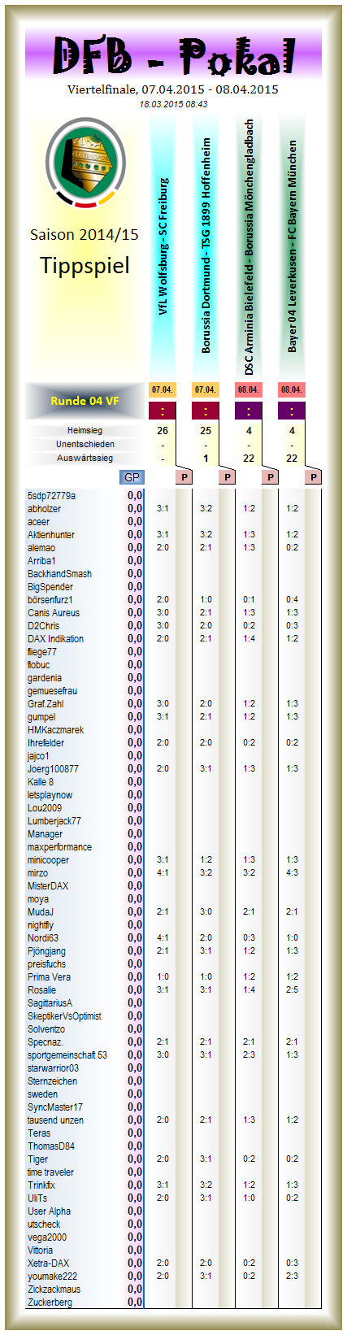This screenshot has height=1335, width=347.
Task: Select user Graf.Zahl
Action: click(x=45, y=703)
